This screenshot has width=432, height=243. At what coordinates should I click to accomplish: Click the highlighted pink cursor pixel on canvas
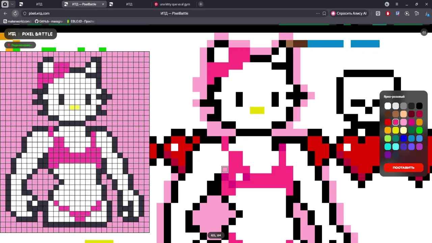[x=225, y=169]
